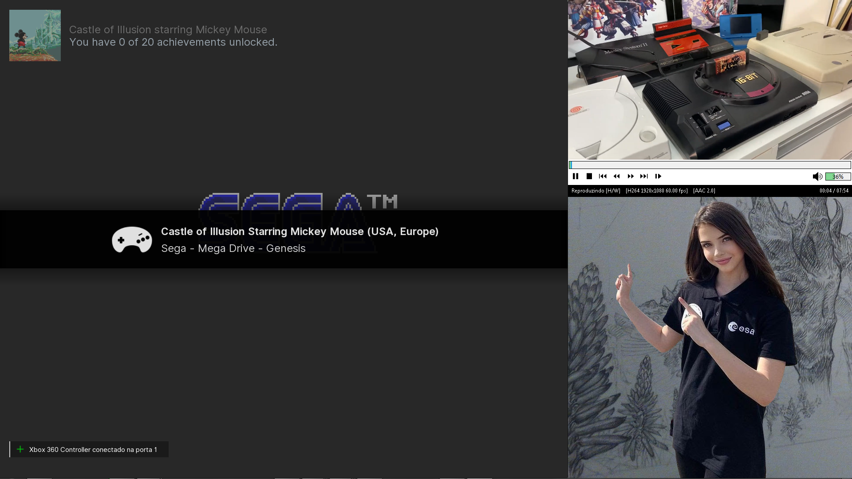Click 'Sega - Mega Drive - Genesis' subtitle
Image resolution: width=852 pixels, height=479 pixels.
coord(233,248)
